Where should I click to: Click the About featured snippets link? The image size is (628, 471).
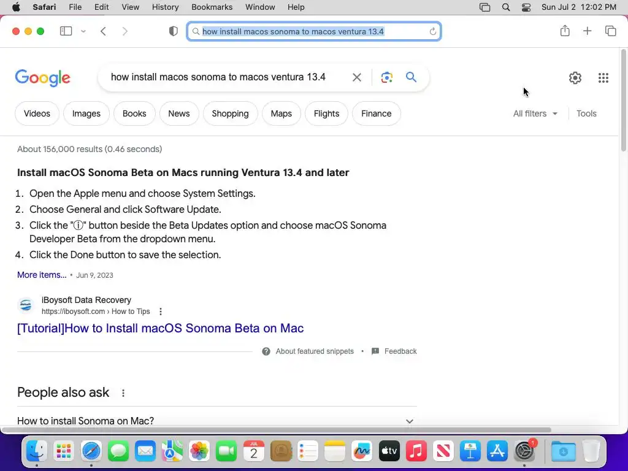click(x=315, y=351)
